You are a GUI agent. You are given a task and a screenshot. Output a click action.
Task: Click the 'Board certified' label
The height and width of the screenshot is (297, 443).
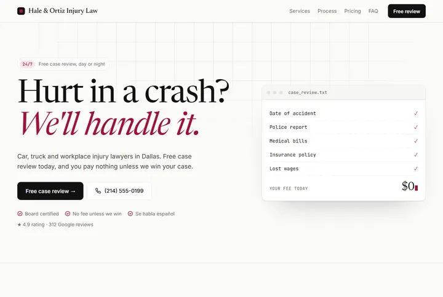pos(42,214)
